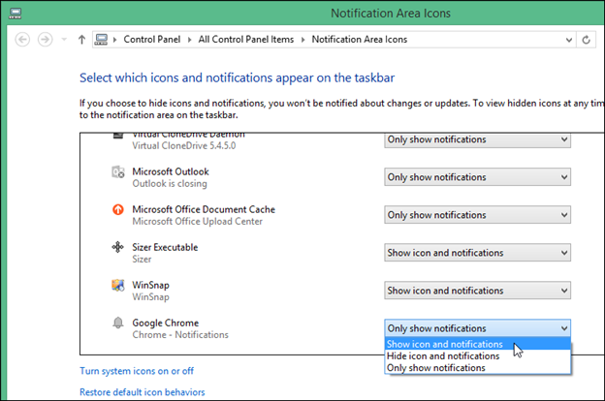605x401 pixels.
Task: Click the Microsoft Outlook icon in the list
Action: [x=117, y=172]
